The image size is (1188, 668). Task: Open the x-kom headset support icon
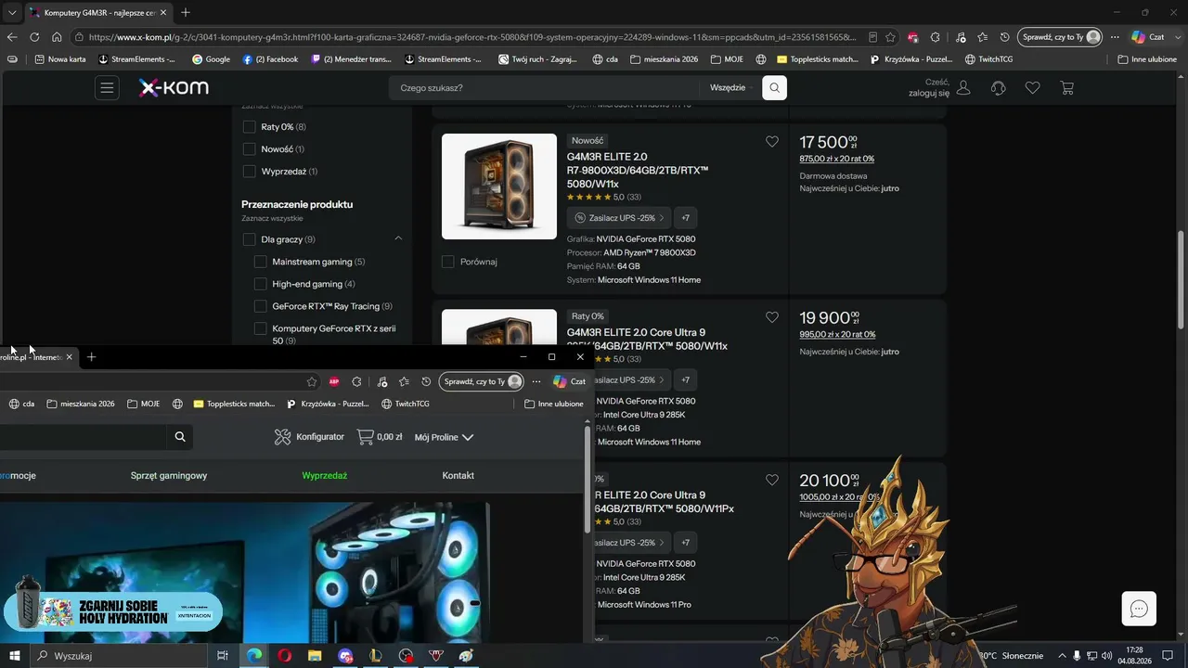[x=999, y=88]
